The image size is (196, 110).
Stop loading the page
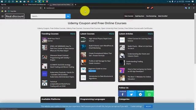(x=9, y=8)
